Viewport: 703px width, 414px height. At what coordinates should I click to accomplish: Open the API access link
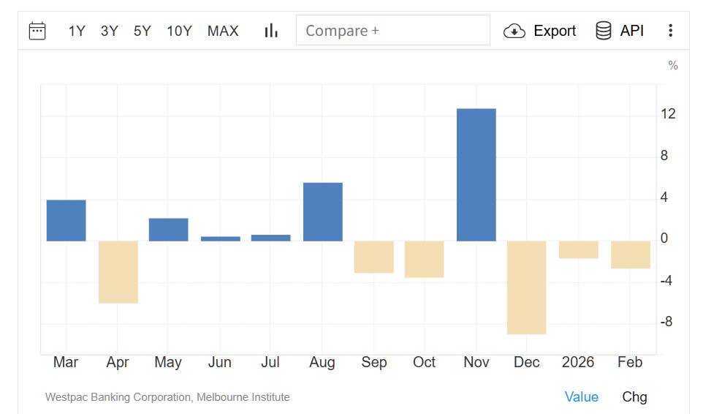point(632,31)
